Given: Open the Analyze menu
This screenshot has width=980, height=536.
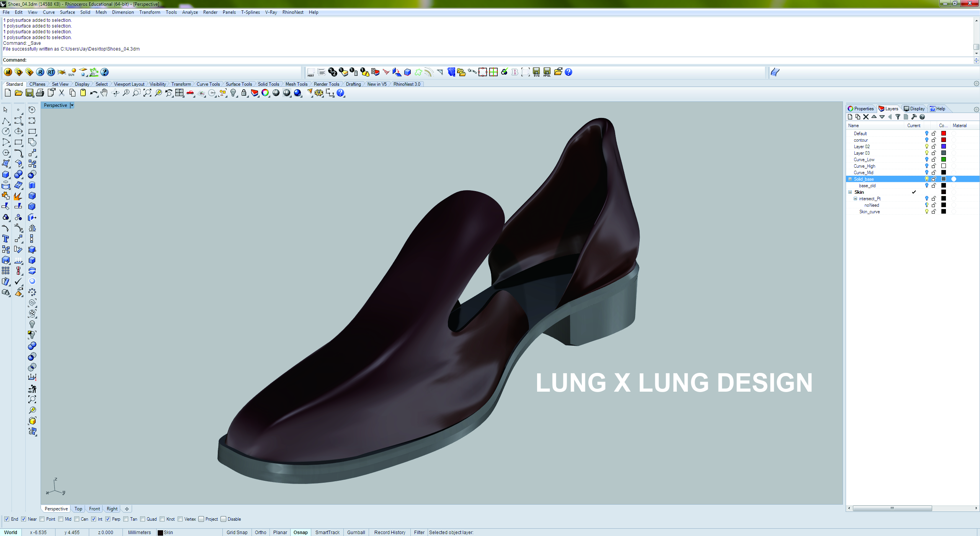Looking at the screenshot, I should 190,12.
